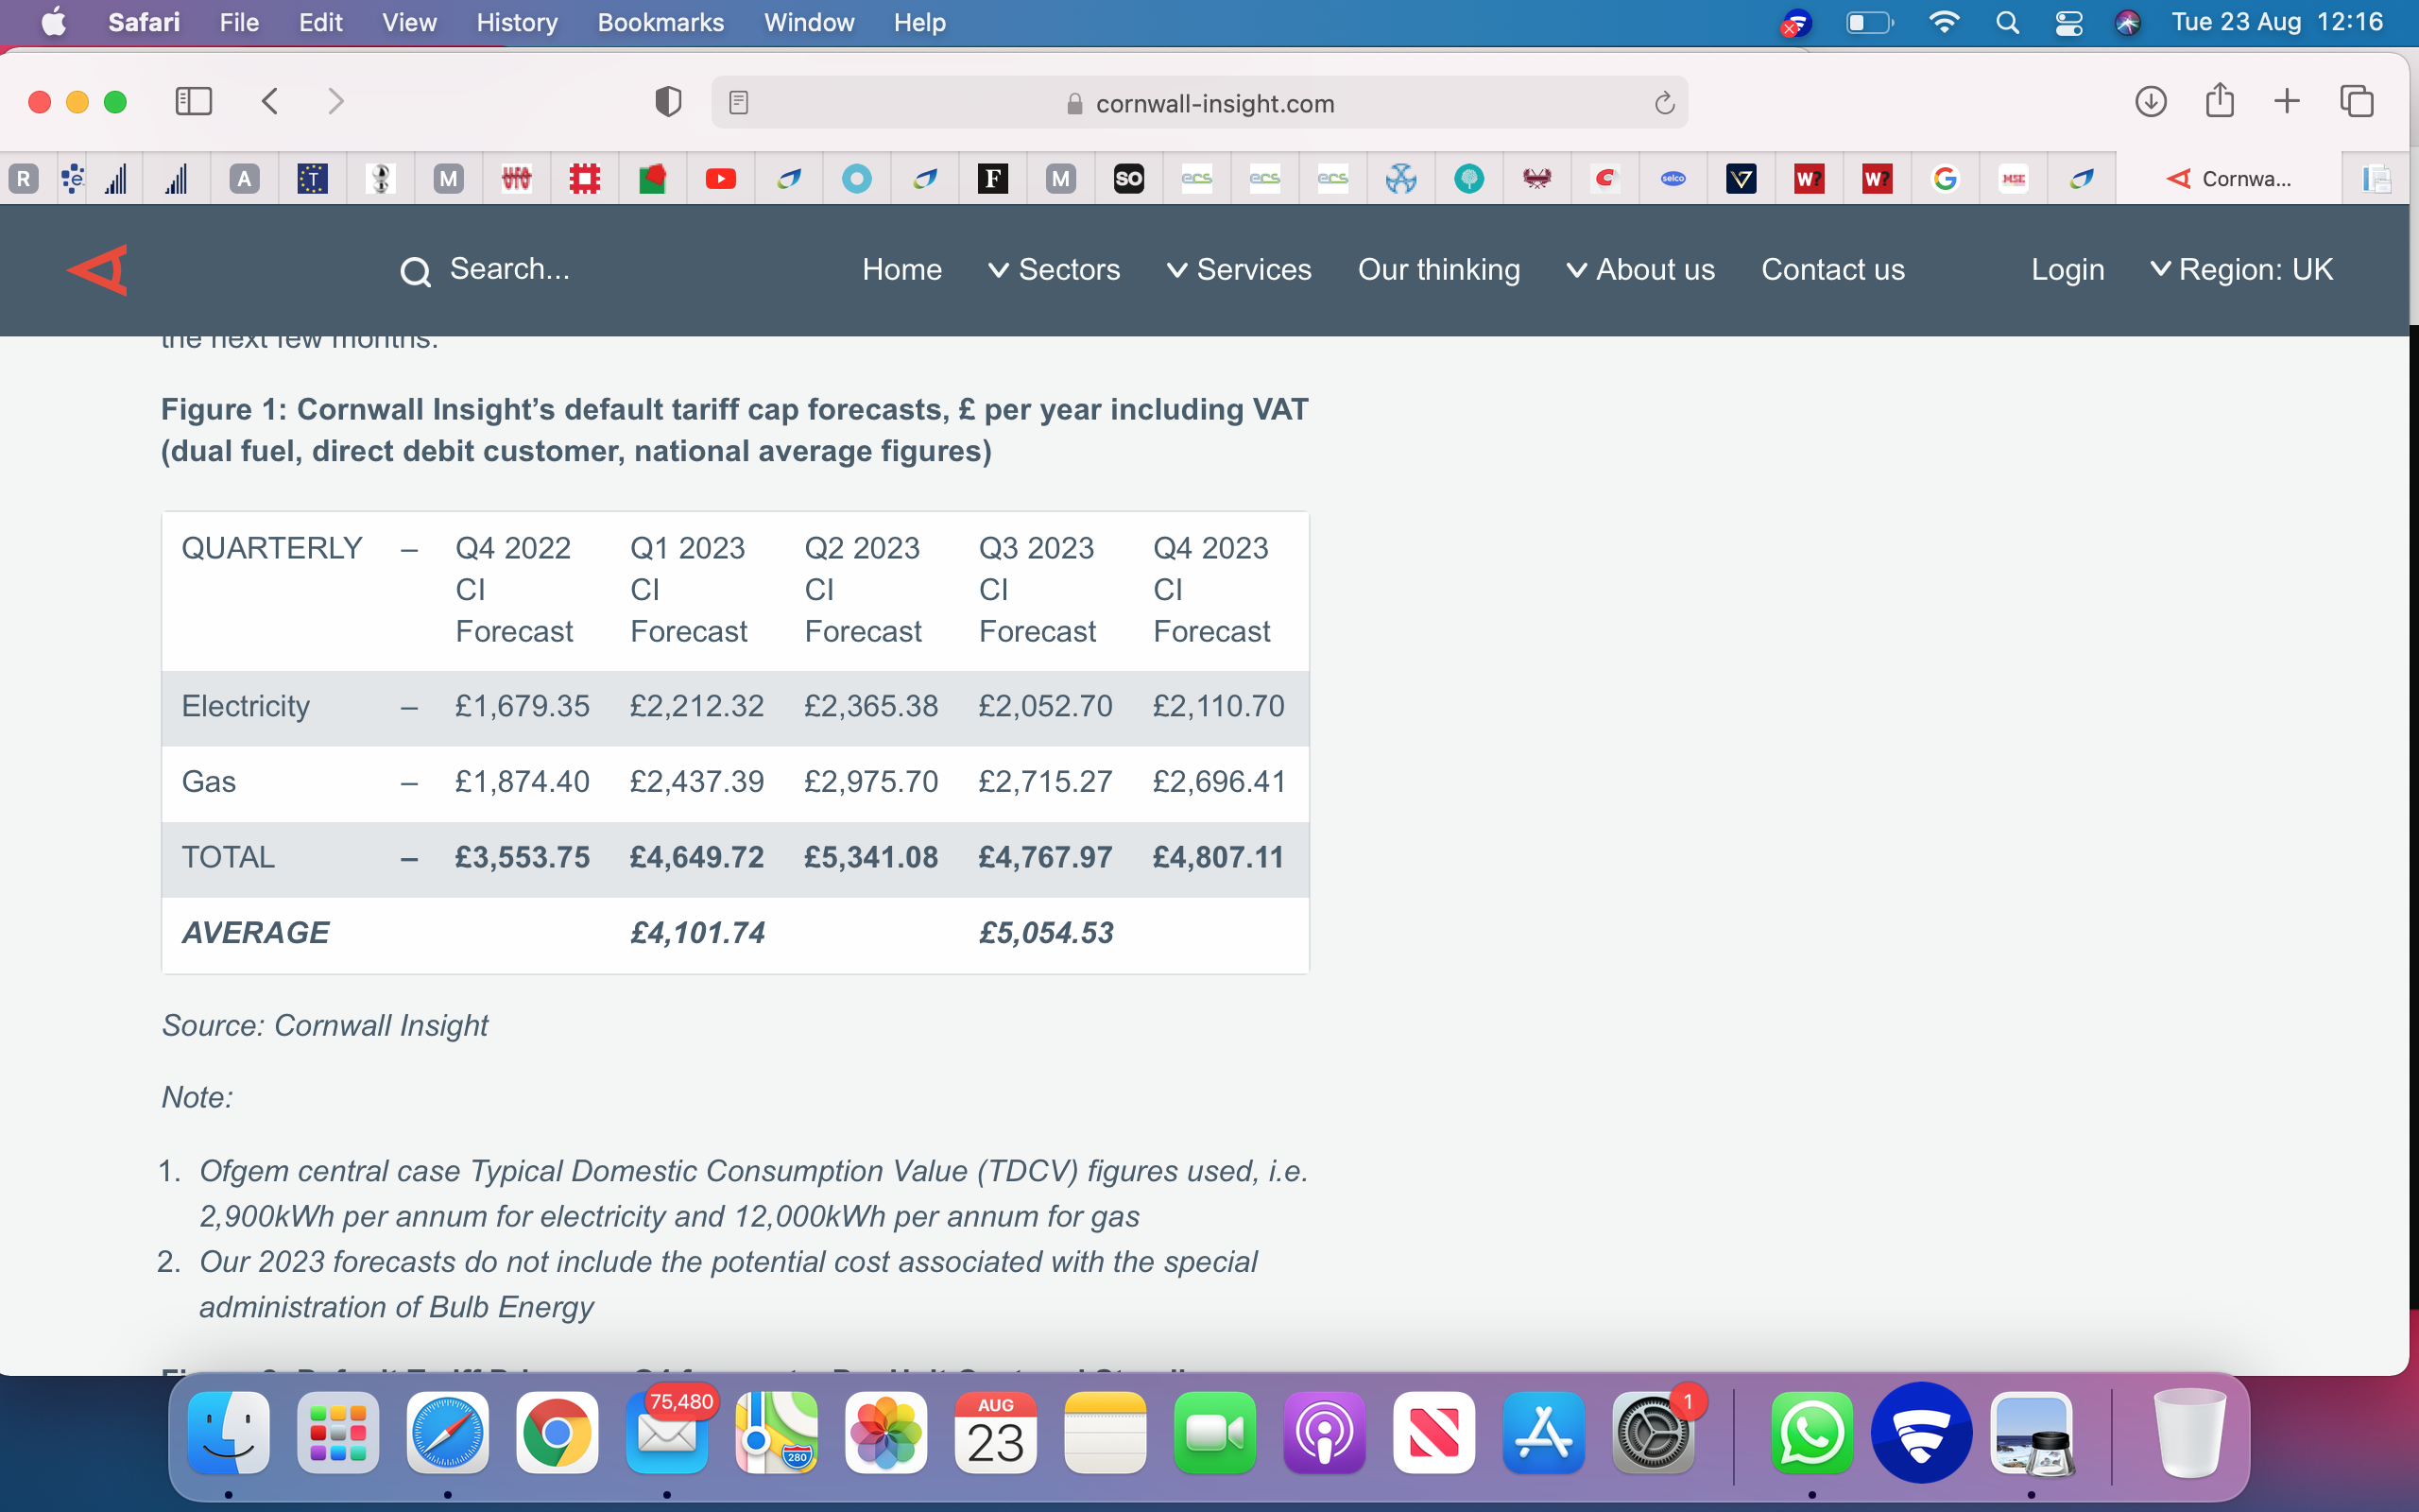Click the Share icon in Safari toolbar
Screen dimensions: 2419x1512
(x=2219, y=101)
